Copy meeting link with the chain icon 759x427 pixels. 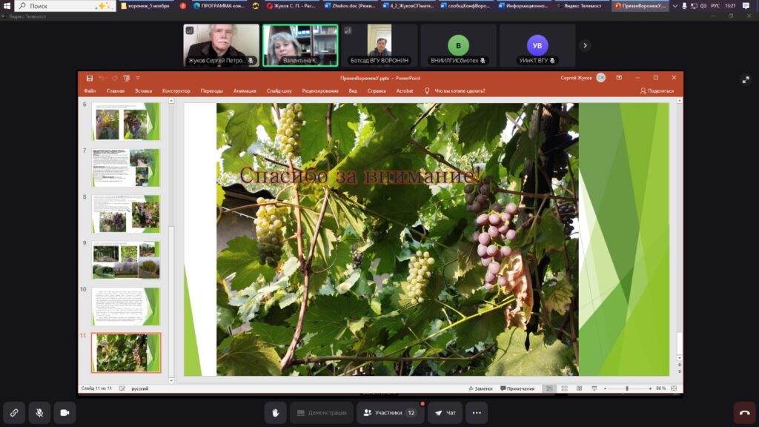point(14,412)
